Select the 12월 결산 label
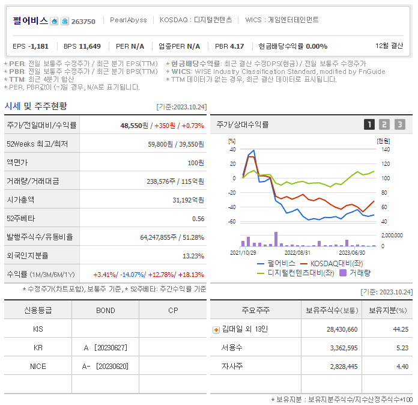Image resolution: width=418 pixels, height=405 pixels. click(x=389, y=46)
